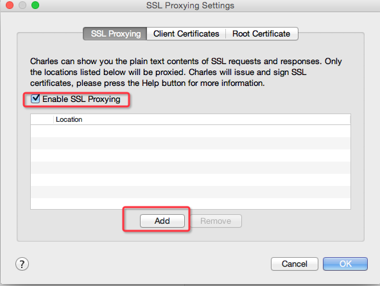Screen dimensions: 380x286
Task: Click the Enable SSL Proxying label text
Action: pos(81,99)
